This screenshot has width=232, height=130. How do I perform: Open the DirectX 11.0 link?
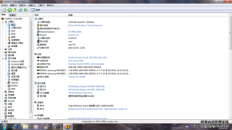point(74,35)
